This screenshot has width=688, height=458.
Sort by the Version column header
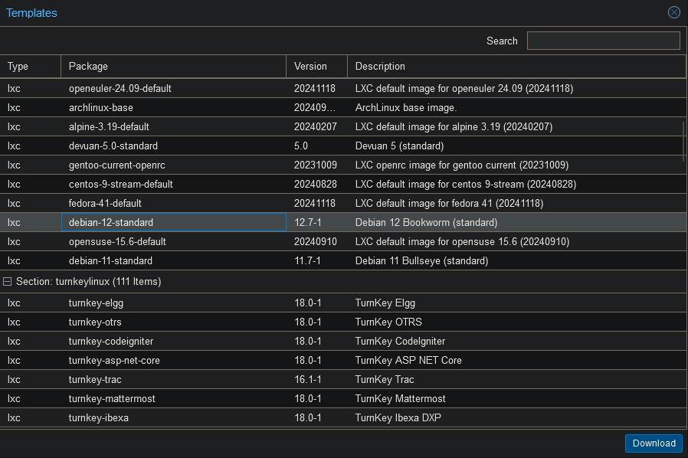316,67
